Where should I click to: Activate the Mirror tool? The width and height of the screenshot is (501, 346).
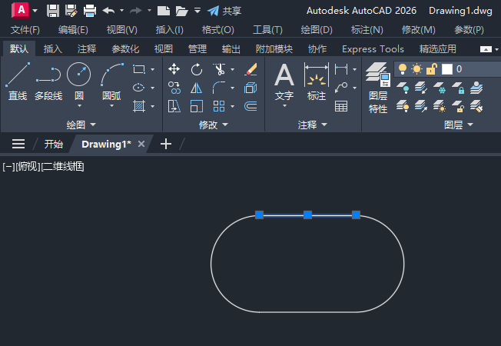(197, 88)
